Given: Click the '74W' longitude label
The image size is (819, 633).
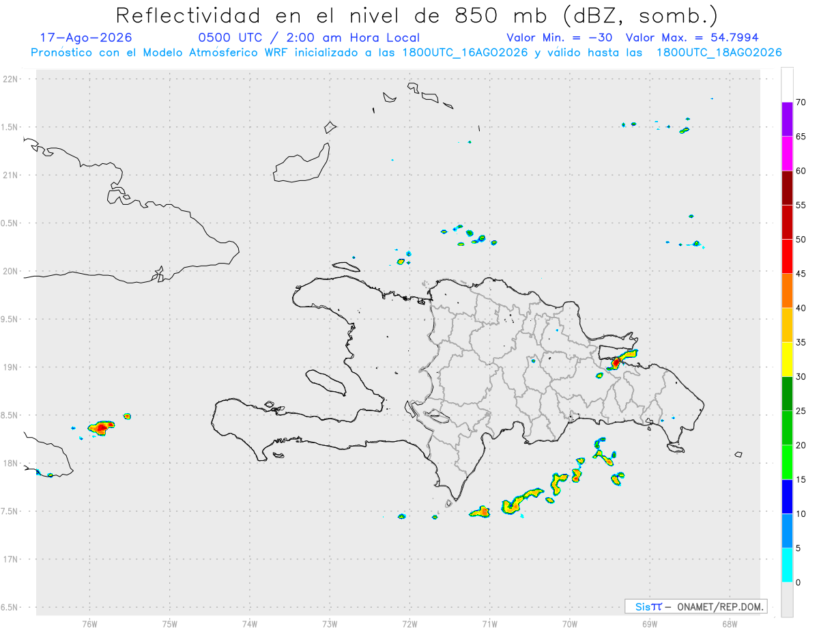Looking at the screenshot, I should click(250, 624).
